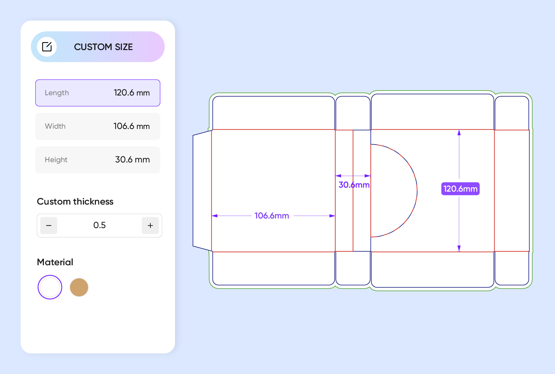Click the 106.6mm dimension label on dieline
Image resolution: width=555 pixels, height=374 pixels.
click(x=272, y=216)
